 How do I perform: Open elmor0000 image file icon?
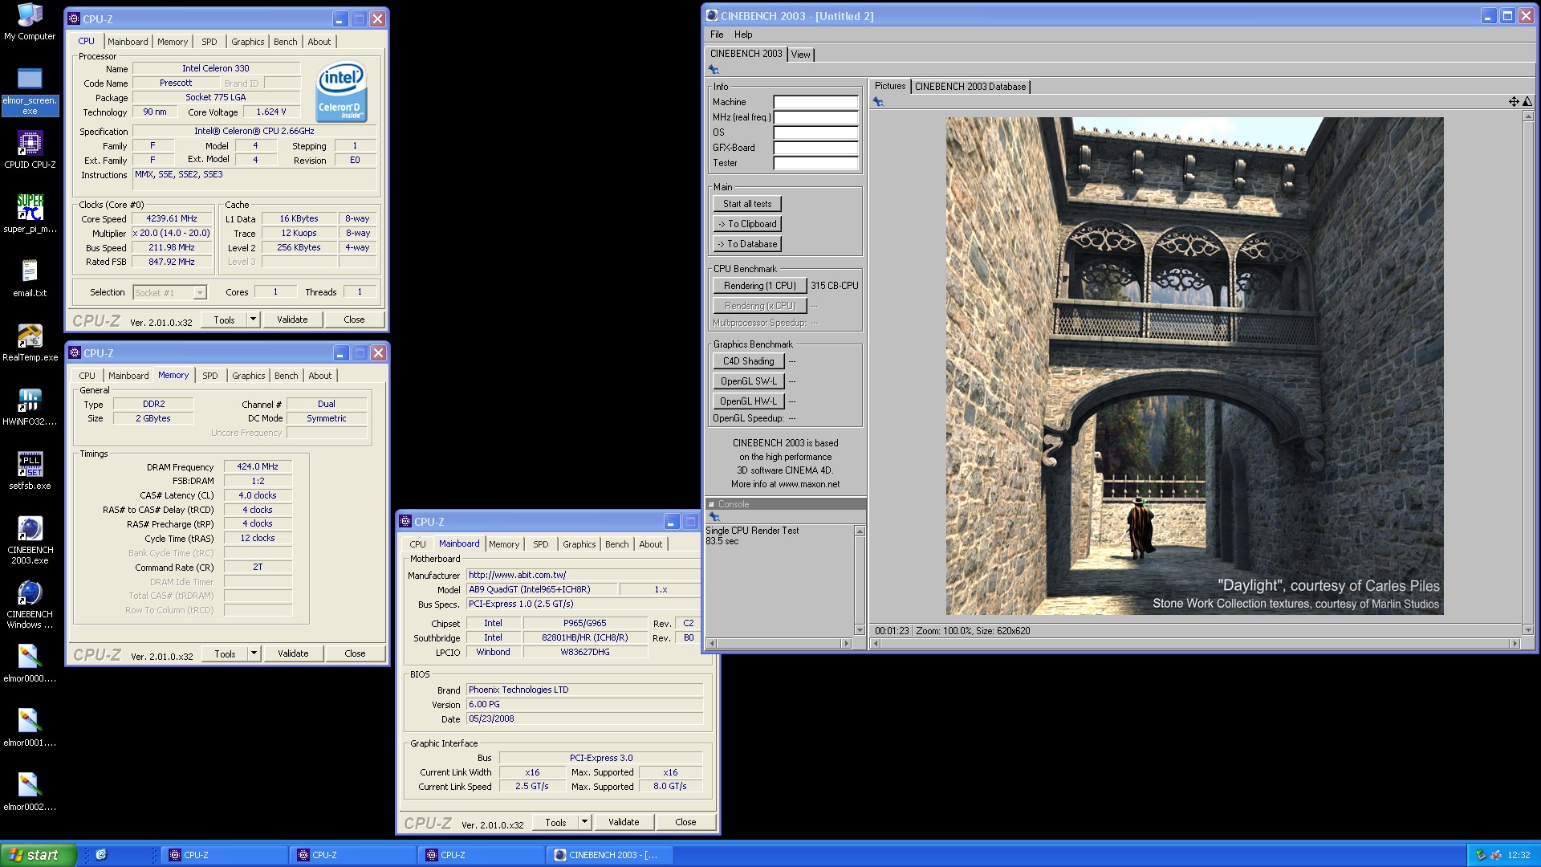pyautogui.click(x=30, y=663)
